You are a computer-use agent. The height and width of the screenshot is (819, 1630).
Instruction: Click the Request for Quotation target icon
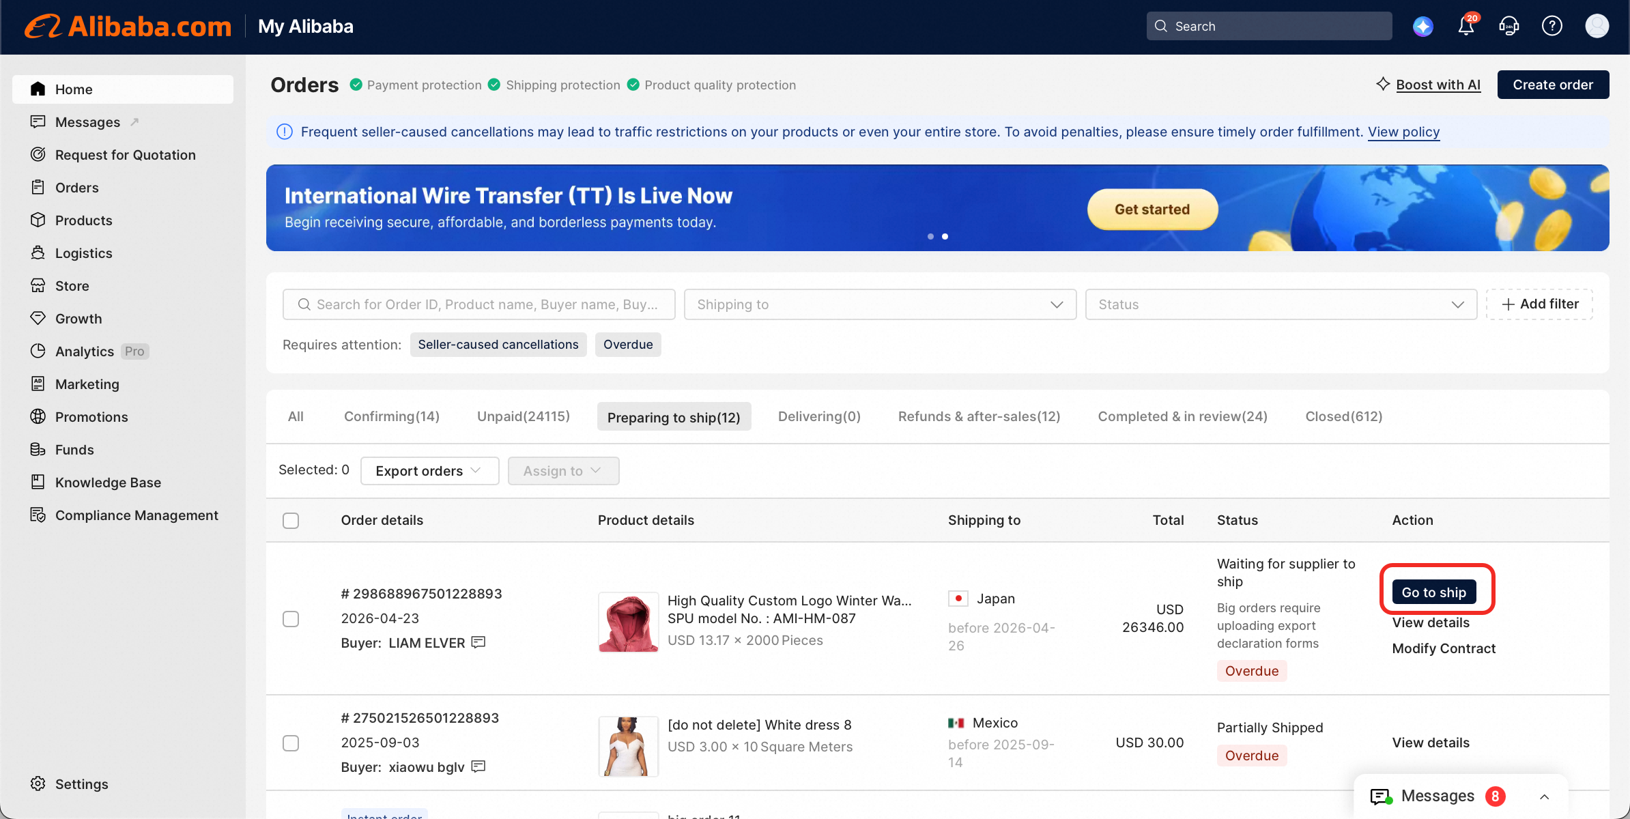click(x=38, y=155)
